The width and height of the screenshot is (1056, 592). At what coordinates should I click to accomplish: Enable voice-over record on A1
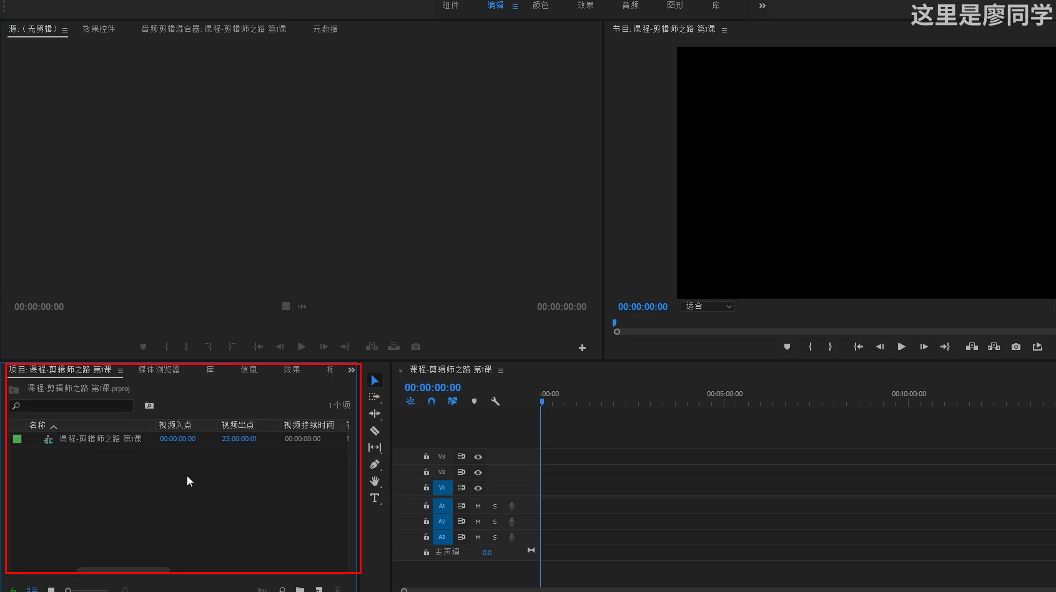[511, 506]
